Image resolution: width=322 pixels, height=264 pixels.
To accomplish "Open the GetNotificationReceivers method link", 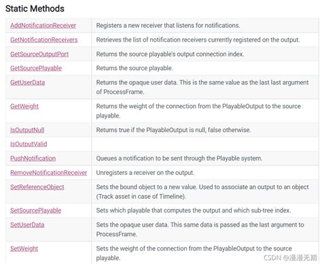I will coord(43,39).
